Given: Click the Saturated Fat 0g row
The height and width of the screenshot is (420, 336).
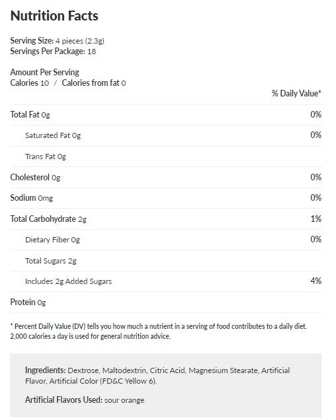Looking at the screenshot, I should pyautogui.click(x=166, y=135).
